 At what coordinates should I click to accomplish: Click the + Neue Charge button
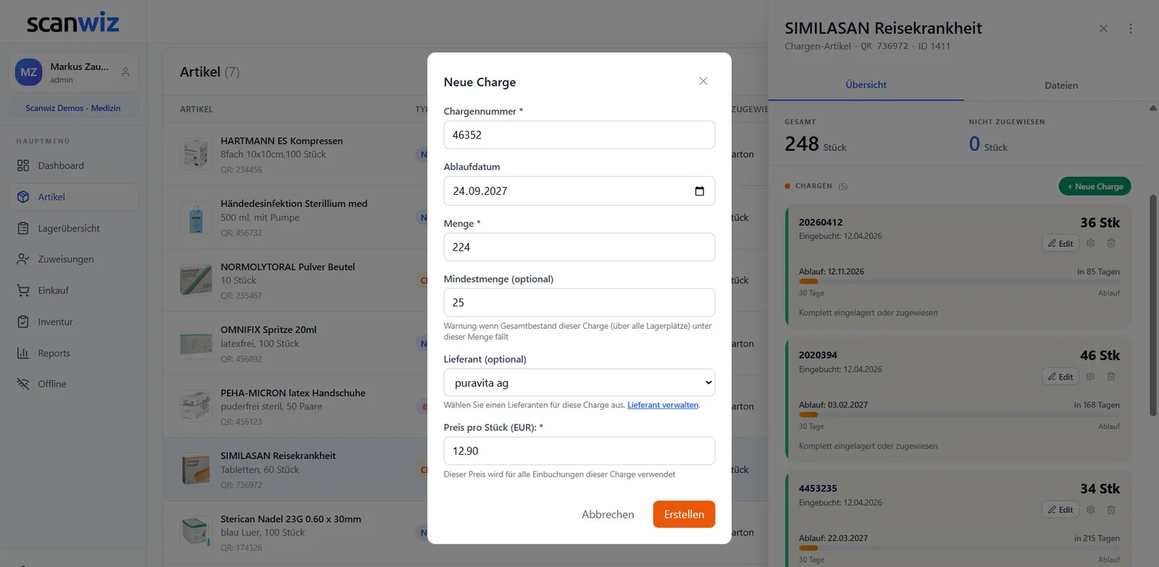point(1095,187)
